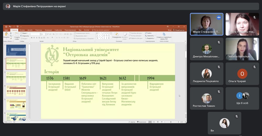Image resolution: width=262 pixels, height=136 pixels.
Task: Click zoom in plus button in status bar
Action: point(178,122)
